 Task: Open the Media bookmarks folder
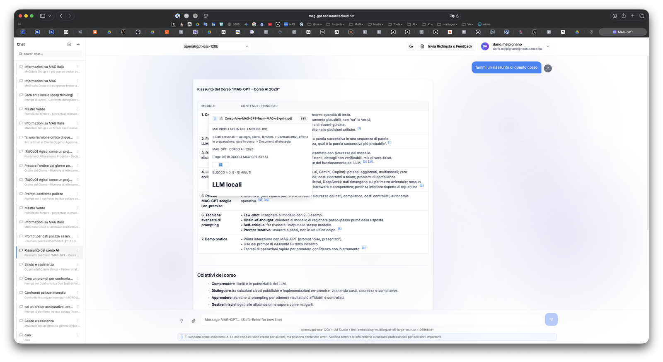click(x=375, y=24)
